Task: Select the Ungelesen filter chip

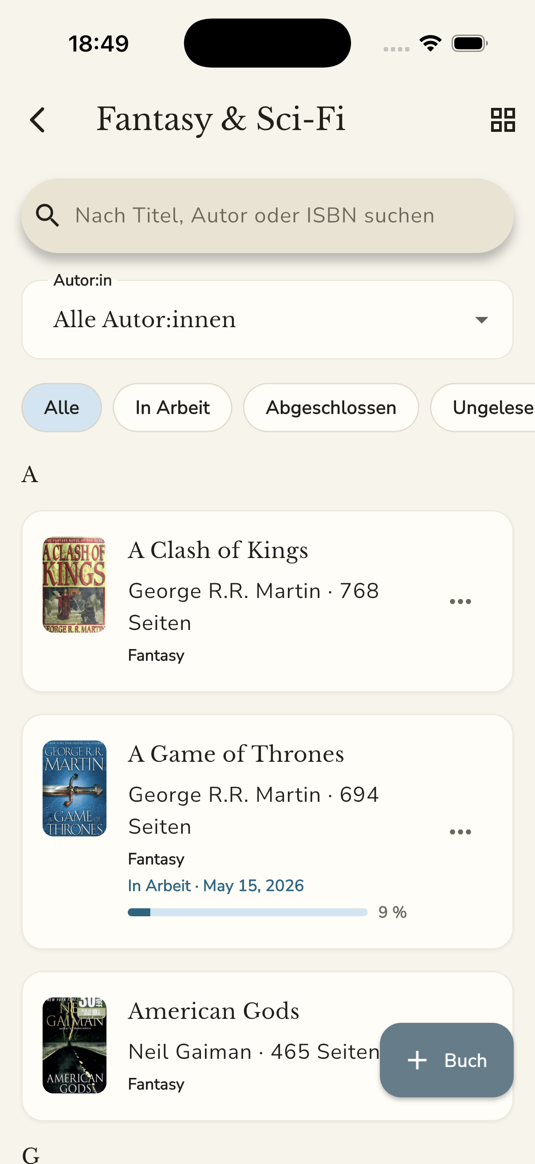Action: pyautogui.click(x=483, y=408)
